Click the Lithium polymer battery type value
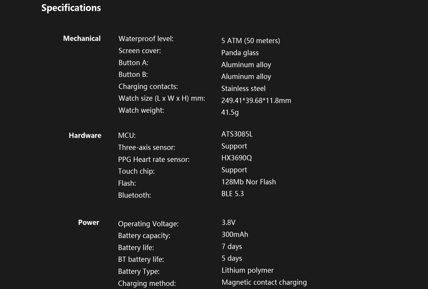Image resolution: width=428 pixels, height=289 pixels. click(247, 270)
